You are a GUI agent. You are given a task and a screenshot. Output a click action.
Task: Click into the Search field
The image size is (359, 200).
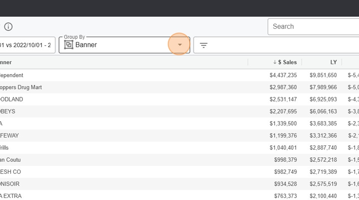tap(313, 27)
